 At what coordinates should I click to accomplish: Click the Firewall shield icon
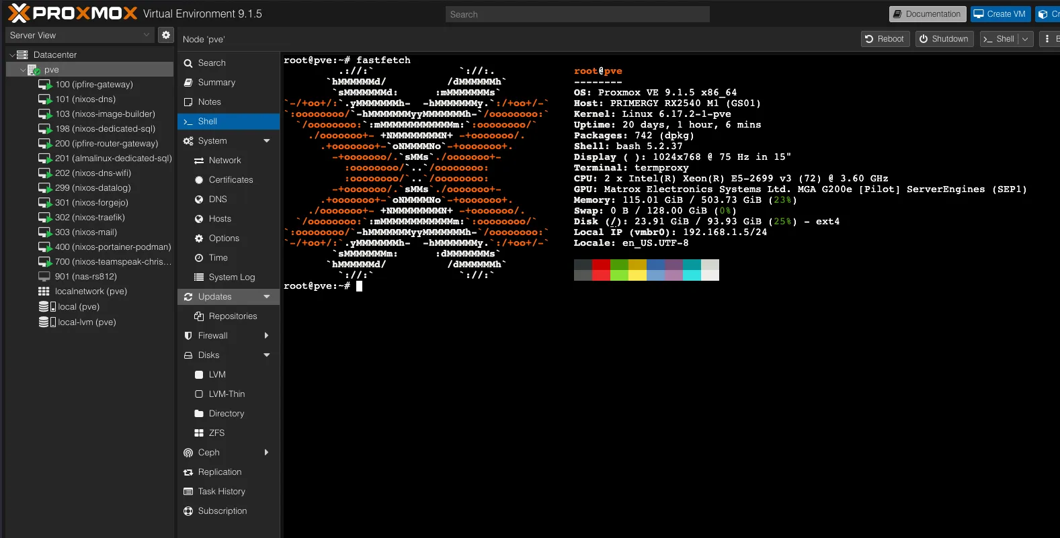[x=188, y=336]
